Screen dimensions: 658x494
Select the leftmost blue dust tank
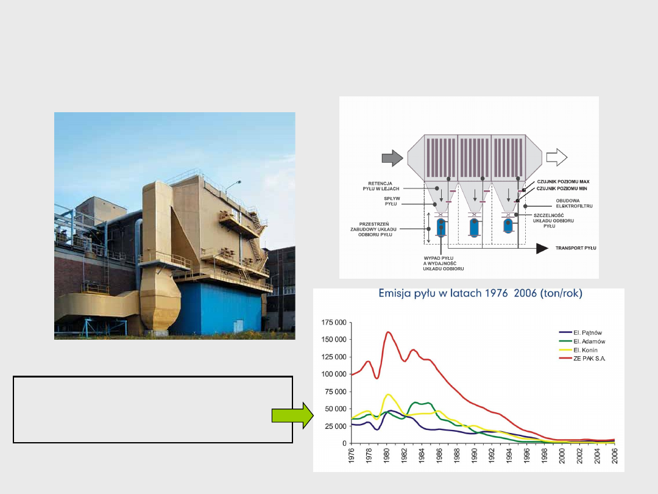click(440, 227)
